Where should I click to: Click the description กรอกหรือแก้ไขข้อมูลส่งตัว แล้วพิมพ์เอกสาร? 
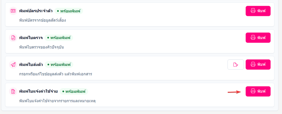(x=55, y=74)
